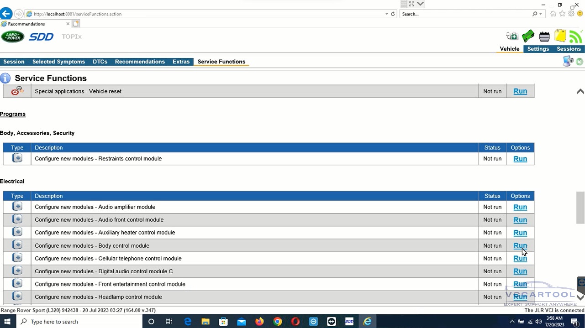The image size is (585, 328).
Task: Click the Land Rover logo
Action: (13, 36)
